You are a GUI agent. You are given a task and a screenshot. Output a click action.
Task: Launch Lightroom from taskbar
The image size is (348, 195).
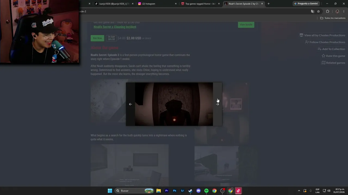pyautogui.click(x=182, y=191)
